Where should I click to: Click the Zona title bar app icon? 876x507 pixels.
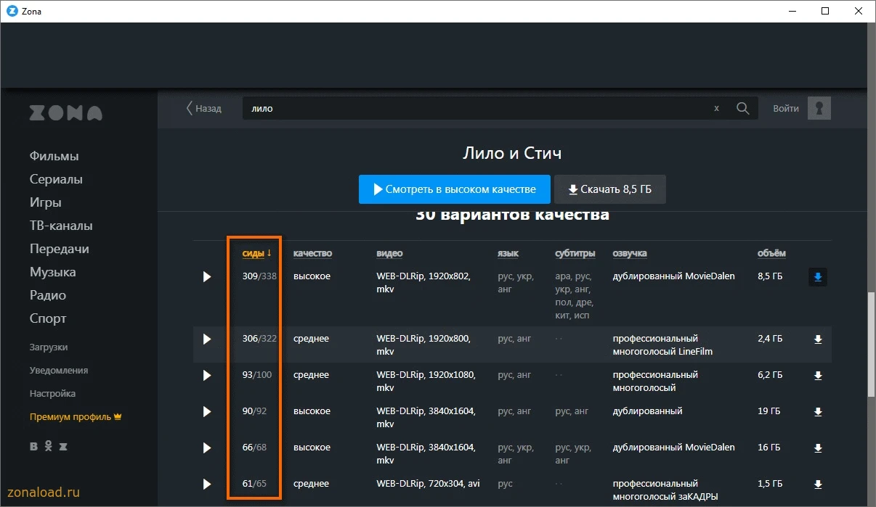[11, 11]
